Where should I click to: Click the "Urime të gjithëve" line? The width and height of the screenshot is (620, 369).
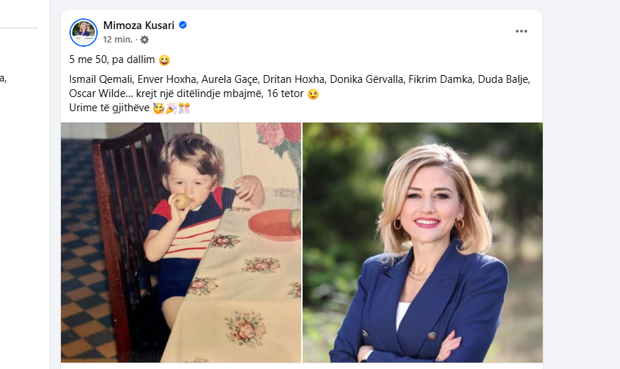[110, 108]
